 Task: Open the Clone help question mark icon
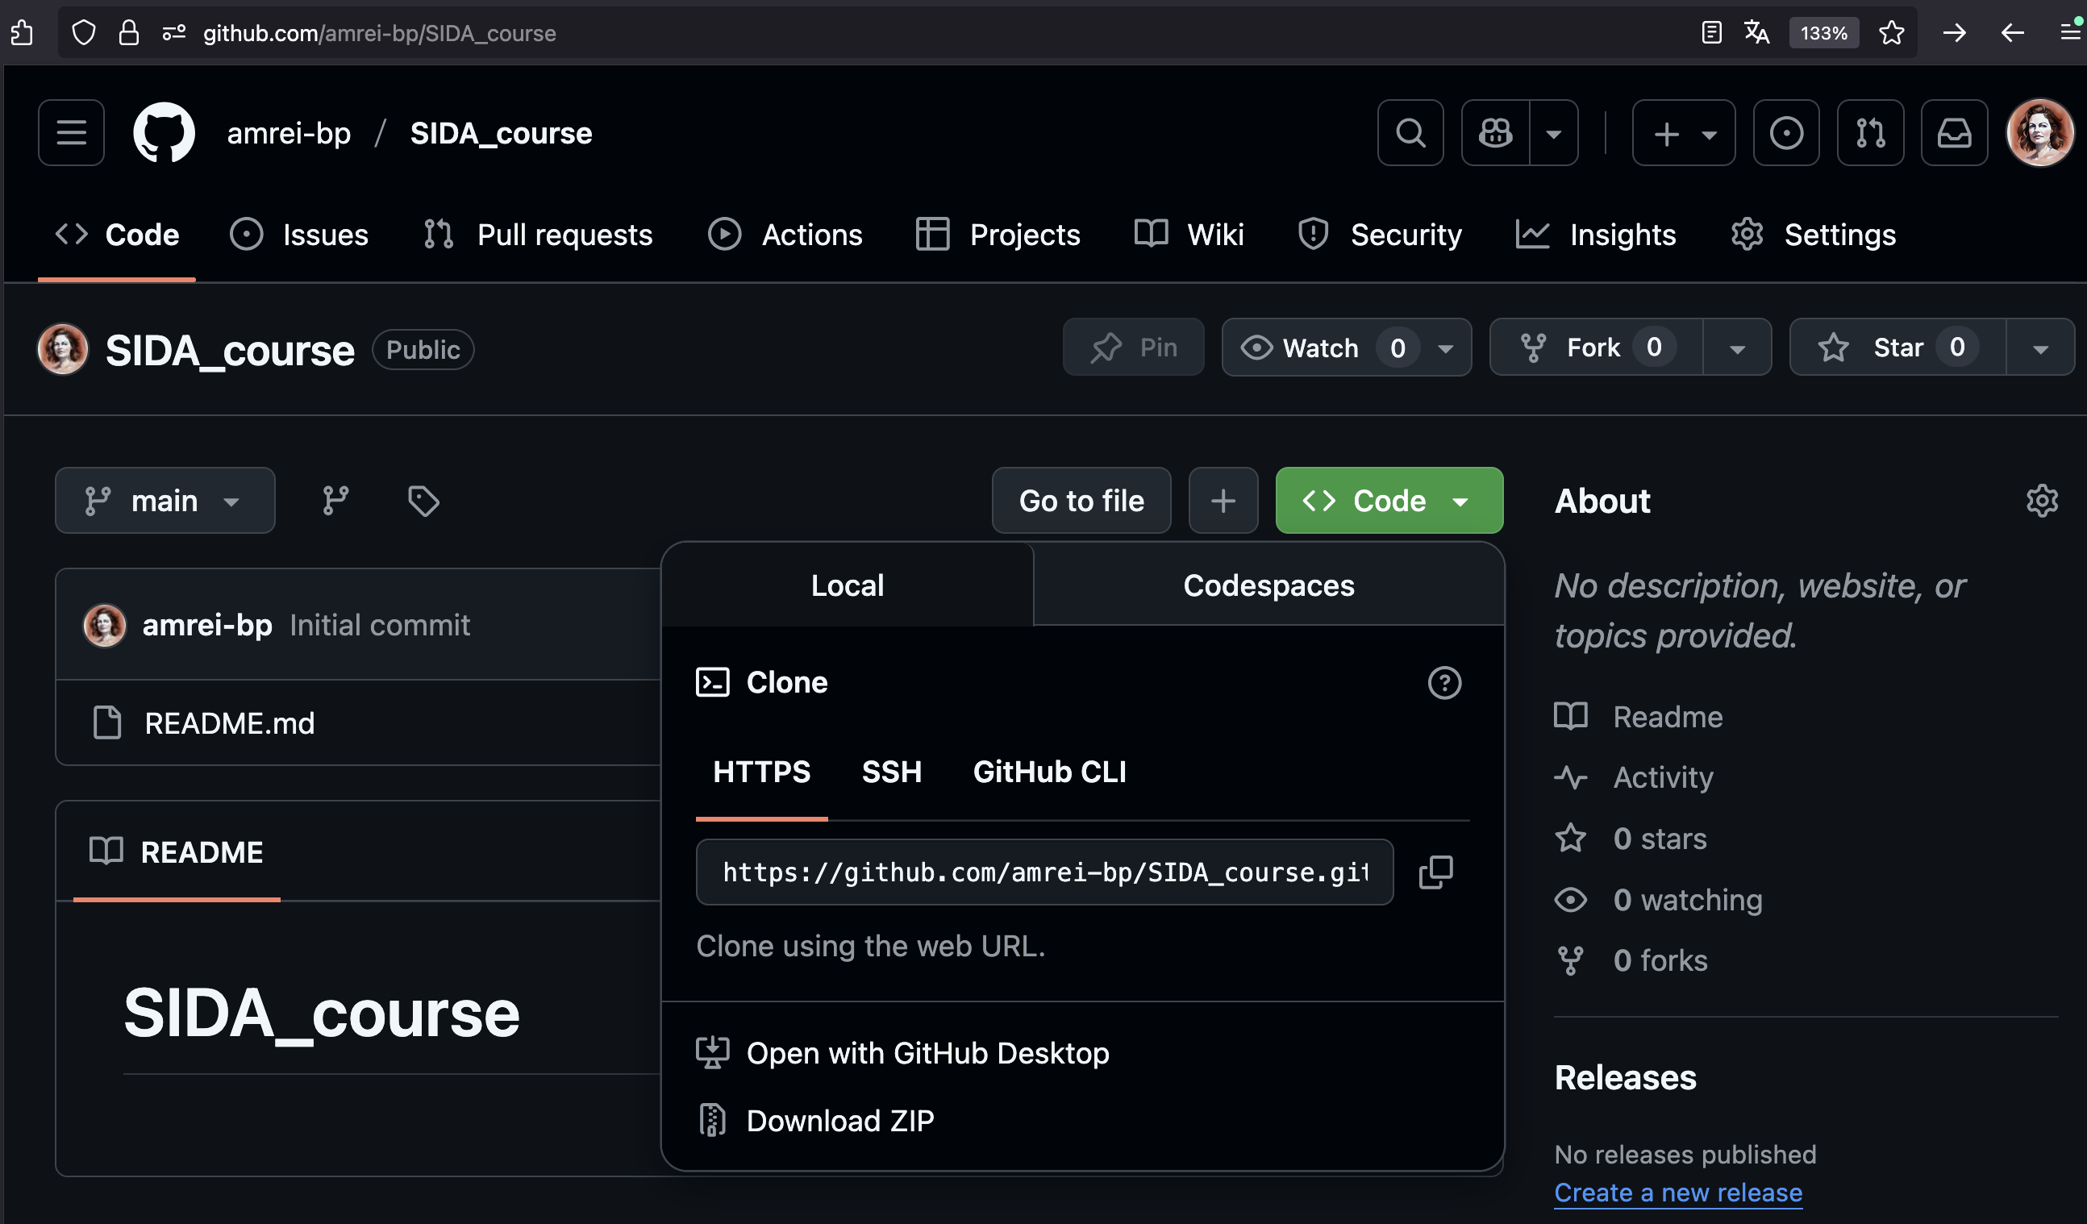[1444, 682]
